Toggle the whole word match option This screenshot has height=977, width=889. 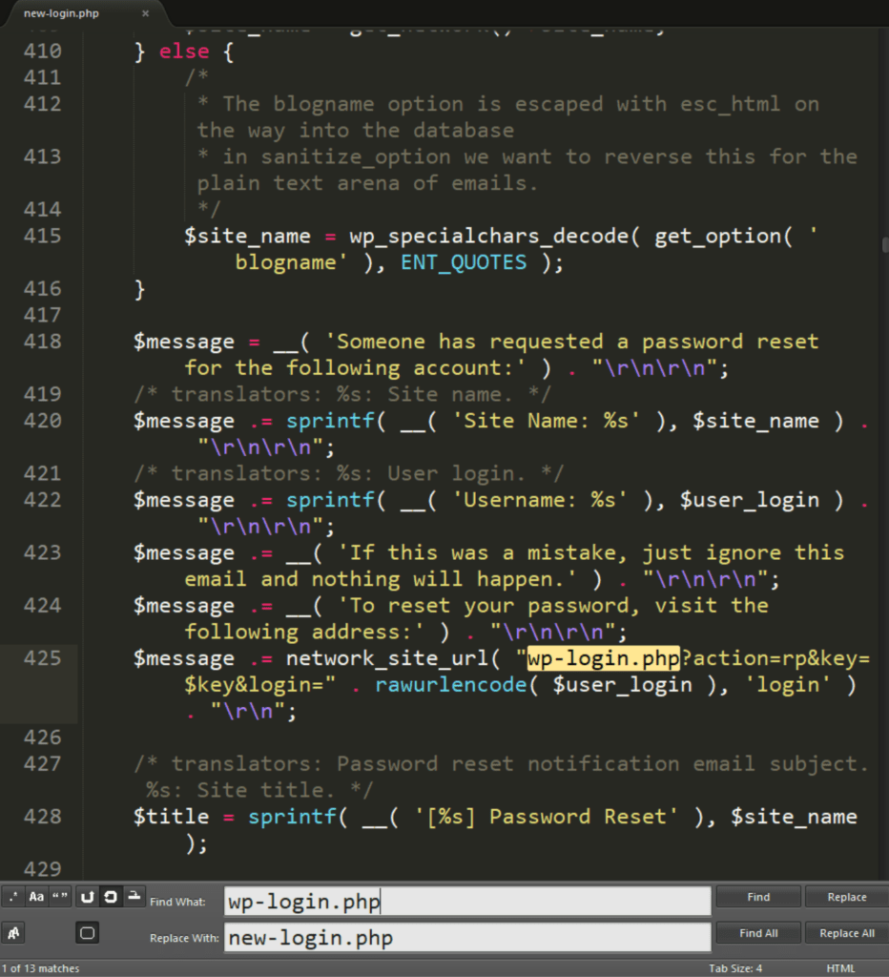[x=61, y=897]
